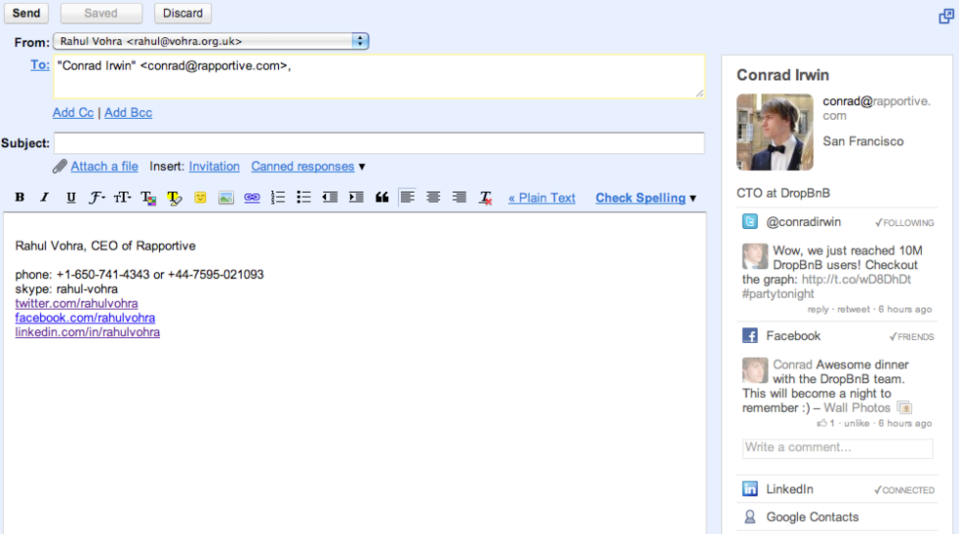959x534 pixels.
Task: Toggle the Twitter FOLLOWING status
Action: 904,223
